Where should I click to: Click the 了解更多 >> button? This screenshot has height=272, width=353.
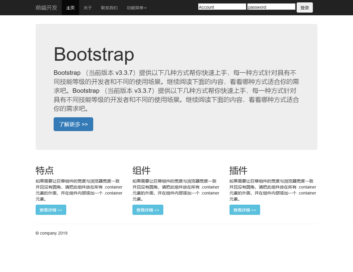(x=73, y=124)
